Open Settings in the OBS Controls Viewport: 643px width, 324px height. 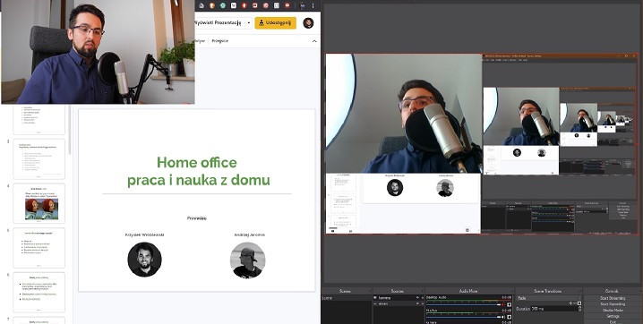[x=613, y=316]
